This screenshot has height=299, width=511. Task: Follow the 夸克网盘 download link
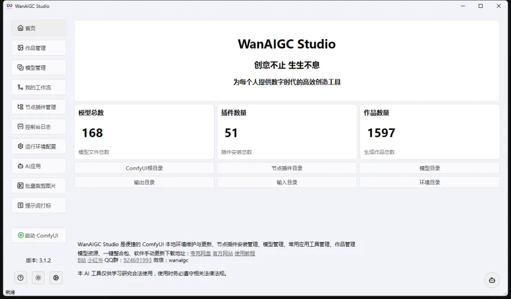(x=200, y=253)
